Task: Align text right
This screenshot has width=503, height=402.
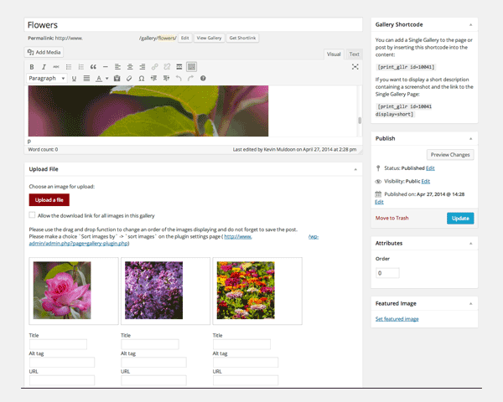Action: (x=143, y=67)
